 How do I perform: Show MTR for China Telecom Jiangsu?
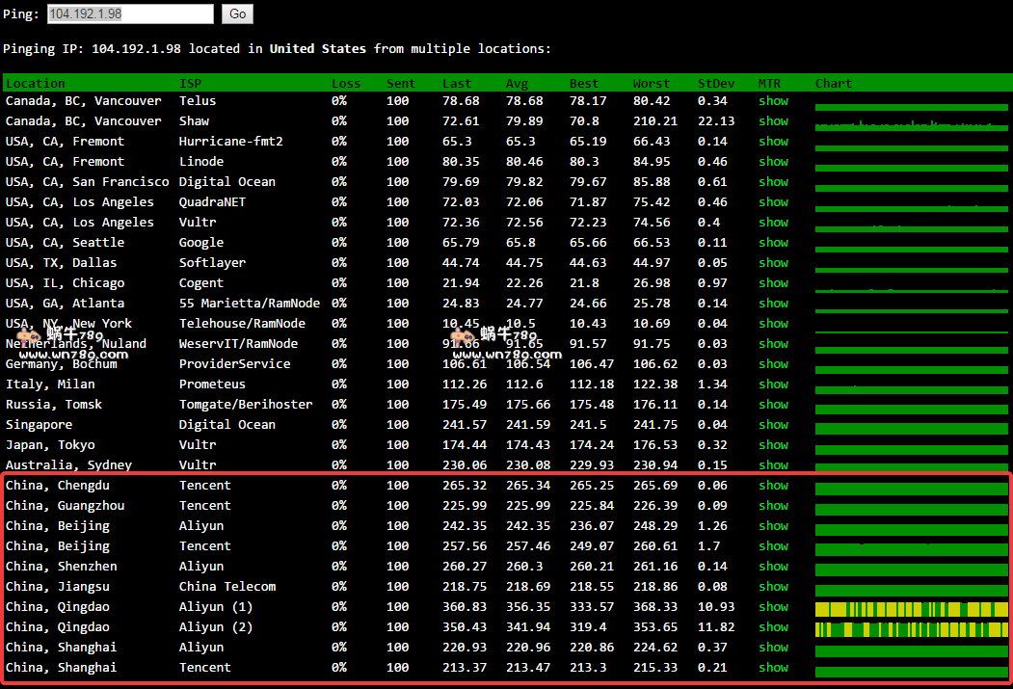[x=773, y=587]
